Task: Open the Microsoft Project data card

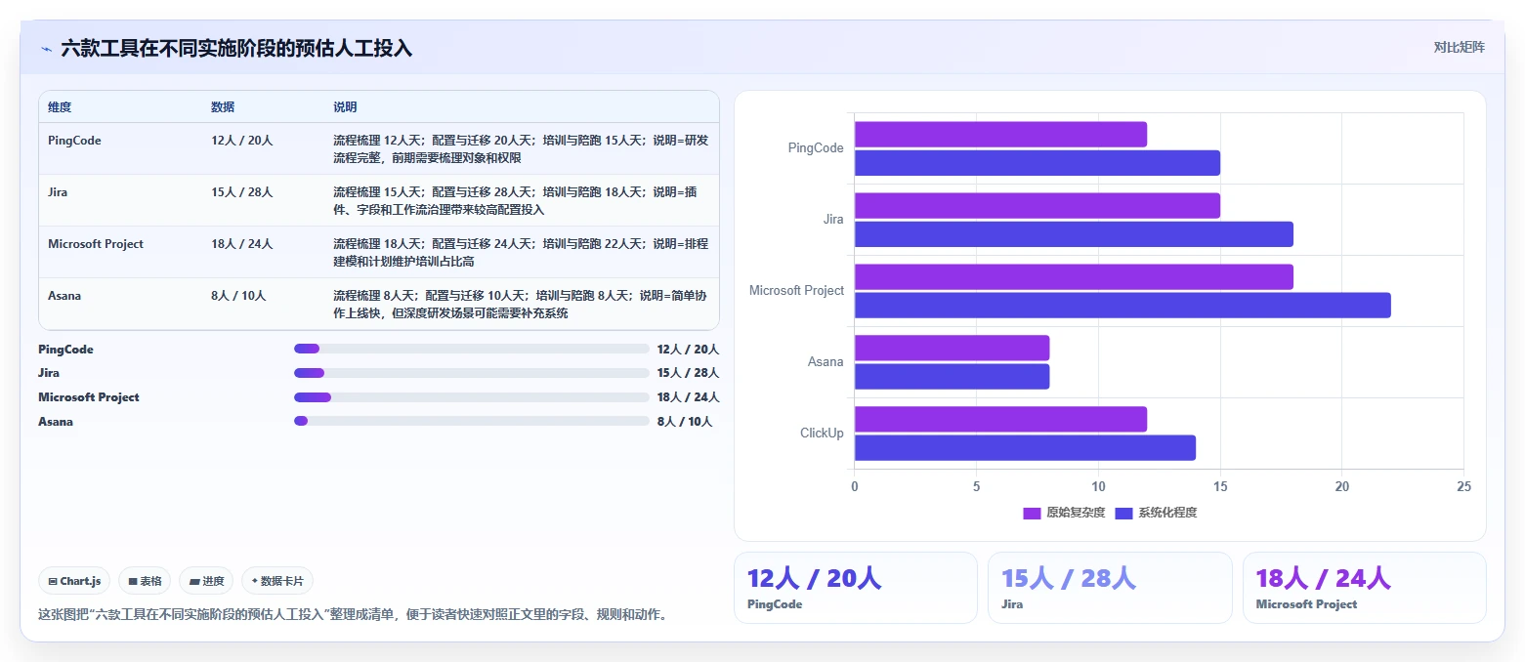Action: (1364, 588)
